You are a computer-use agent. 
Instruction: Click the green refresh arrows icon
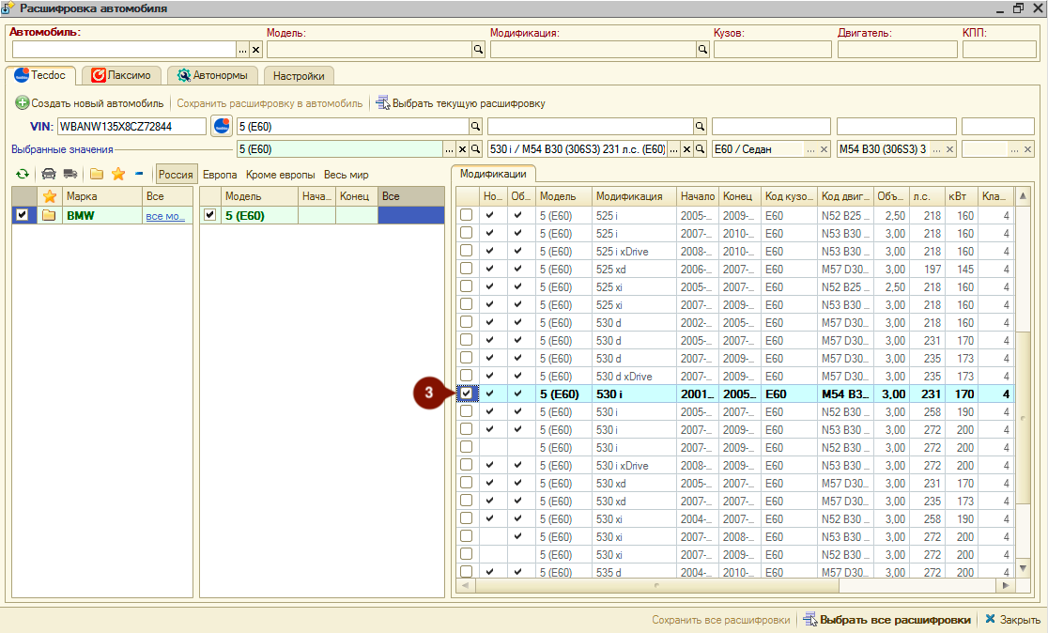(22, 175)
